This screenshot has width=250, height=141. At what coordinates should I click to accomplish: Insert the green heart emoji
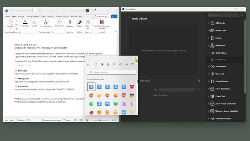click(x=116, y=104)
